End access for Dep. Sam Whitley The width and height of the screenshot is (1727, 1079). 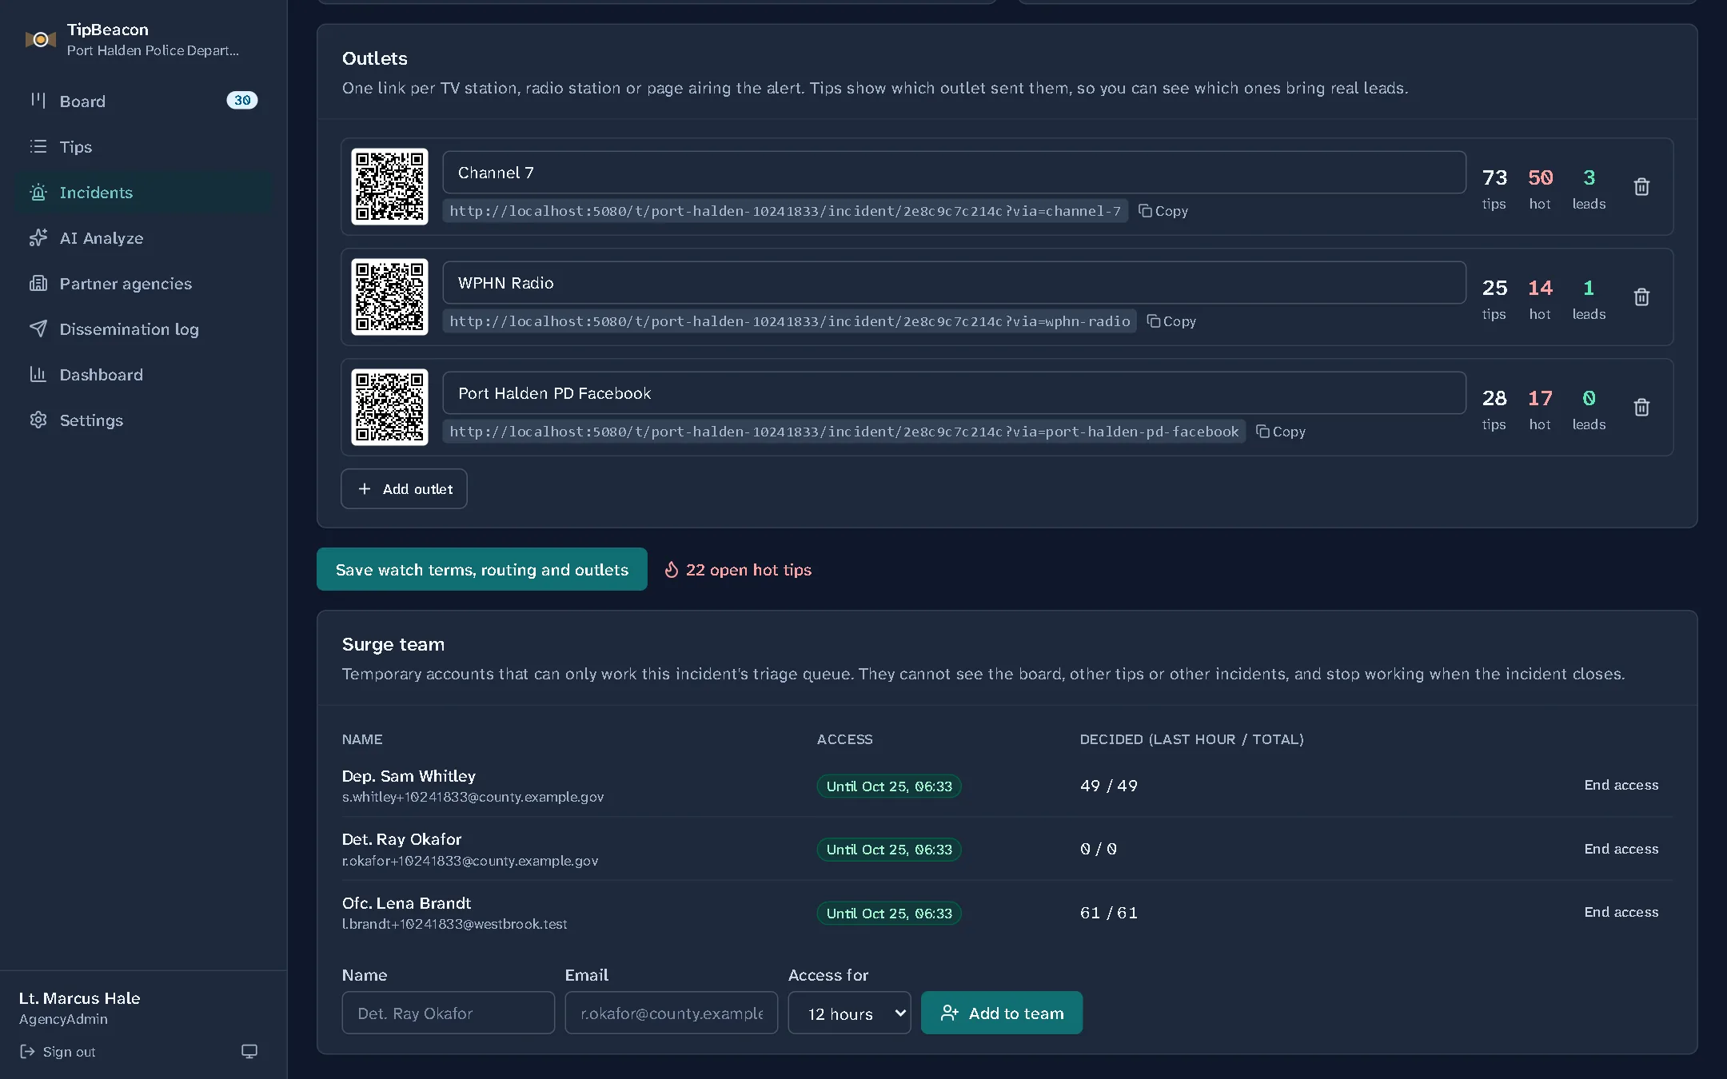(1621, 785)
